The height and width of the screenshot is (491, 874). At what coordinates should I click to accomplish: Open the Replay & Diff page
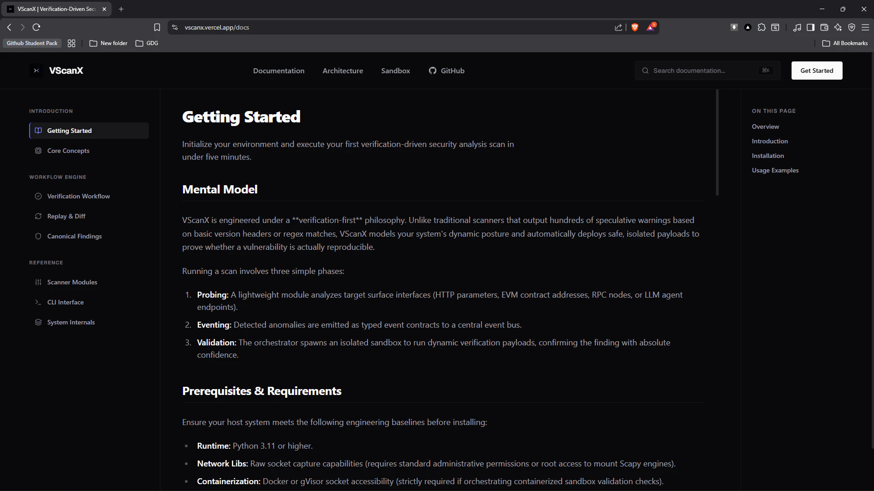point(89,216)
